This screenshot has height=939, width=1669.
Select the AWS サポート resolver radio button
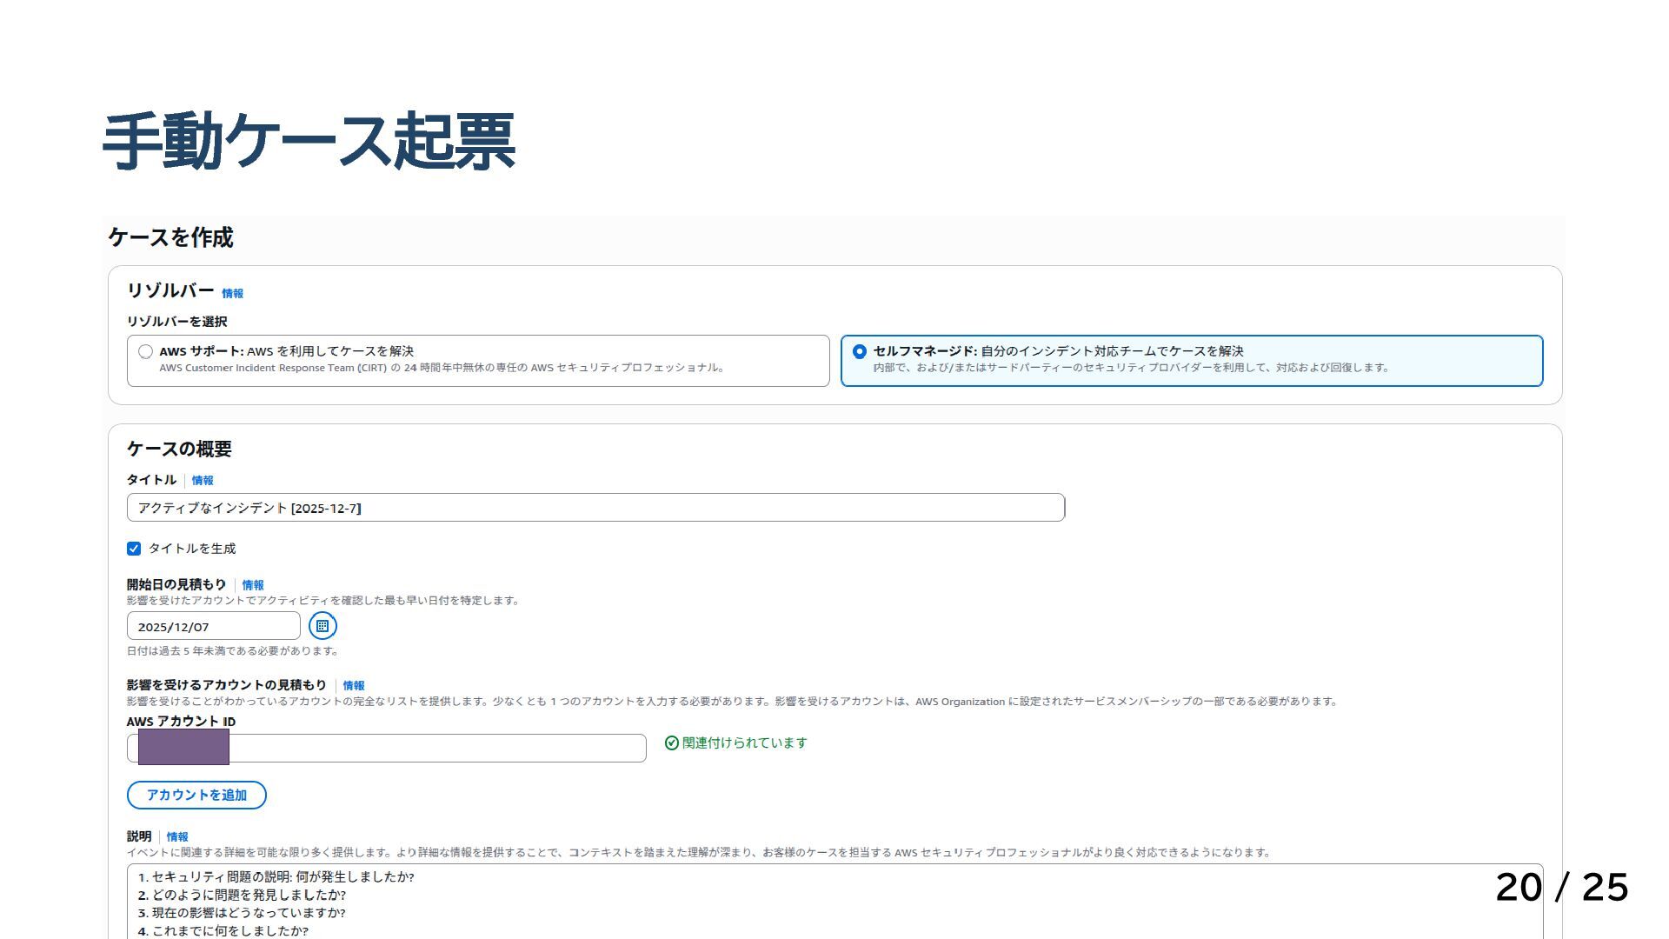tap(145, 351)
